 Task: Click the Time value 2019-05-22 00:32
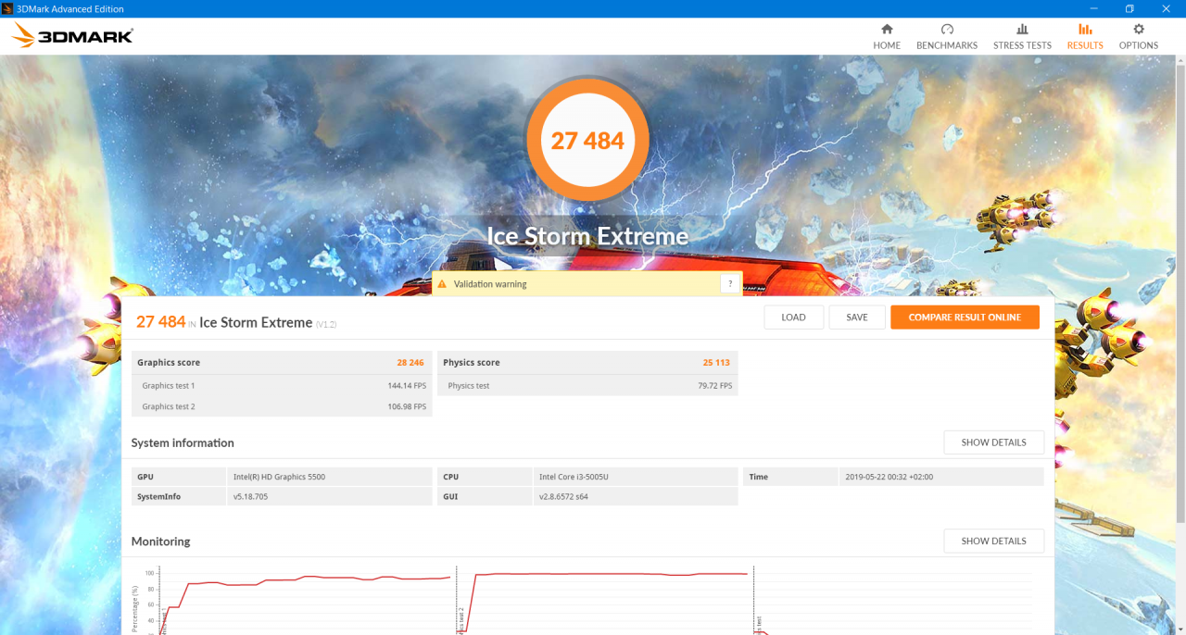coord(889,477)
